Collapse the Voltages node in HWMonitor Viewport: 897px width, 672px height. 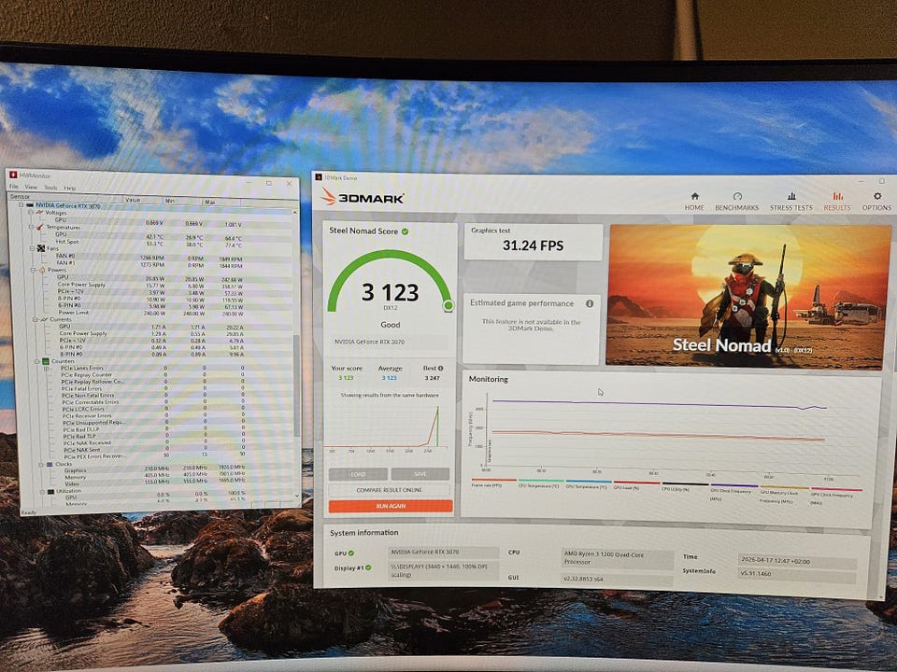[31, 213]
